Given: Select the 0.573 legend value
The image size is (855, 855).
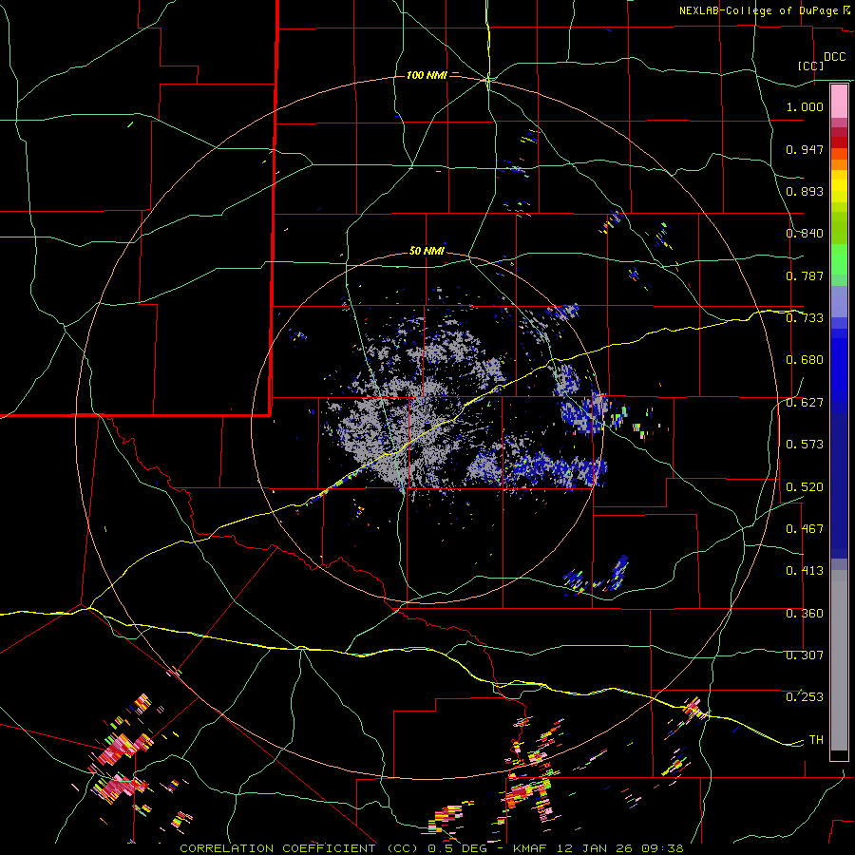Looking at the screenshot, I should [805, 445].
